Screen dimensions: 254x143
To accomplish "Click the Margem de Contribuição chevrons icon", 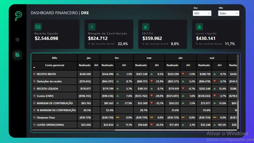I will 92,27.
